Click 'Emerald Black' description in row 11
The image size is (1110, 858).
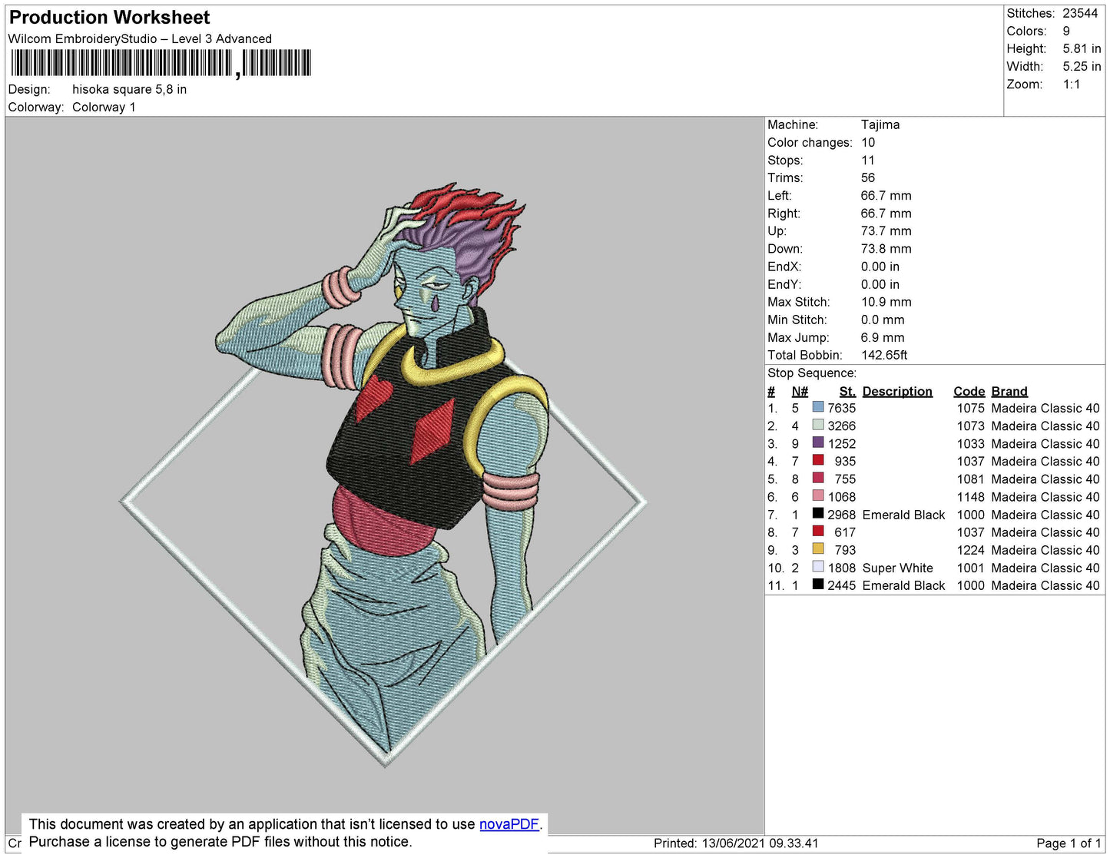903,585
